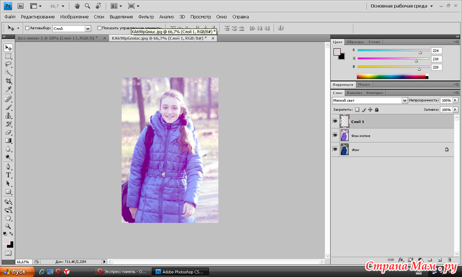Image resolution: width=462 pixels, height=277 pixels.
Task: Switch to the Без имени-1 document tab
Action: pyautogui.click(x=58, y=38)
